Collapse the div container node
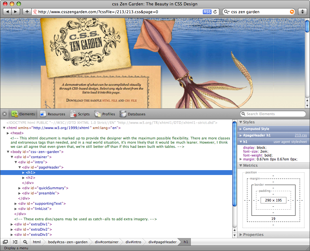The width and height of the screenshot is (310, 251). (12, 157)
